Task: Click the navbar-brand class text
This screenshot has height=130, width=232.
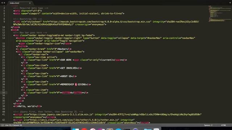Action: [36, 49]
